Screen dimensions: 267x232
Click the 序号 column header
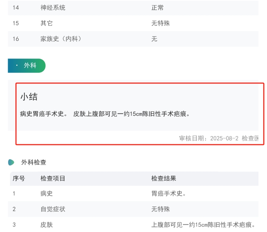[18, 179]
